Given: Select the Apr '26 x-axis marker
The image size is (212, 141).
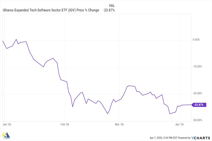Looking at the screenshot, I should pyautogui.click(x=179, y=124).
